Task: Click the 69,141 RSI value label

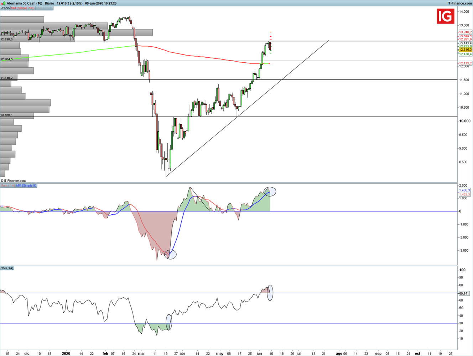Action: click(464, 293)
